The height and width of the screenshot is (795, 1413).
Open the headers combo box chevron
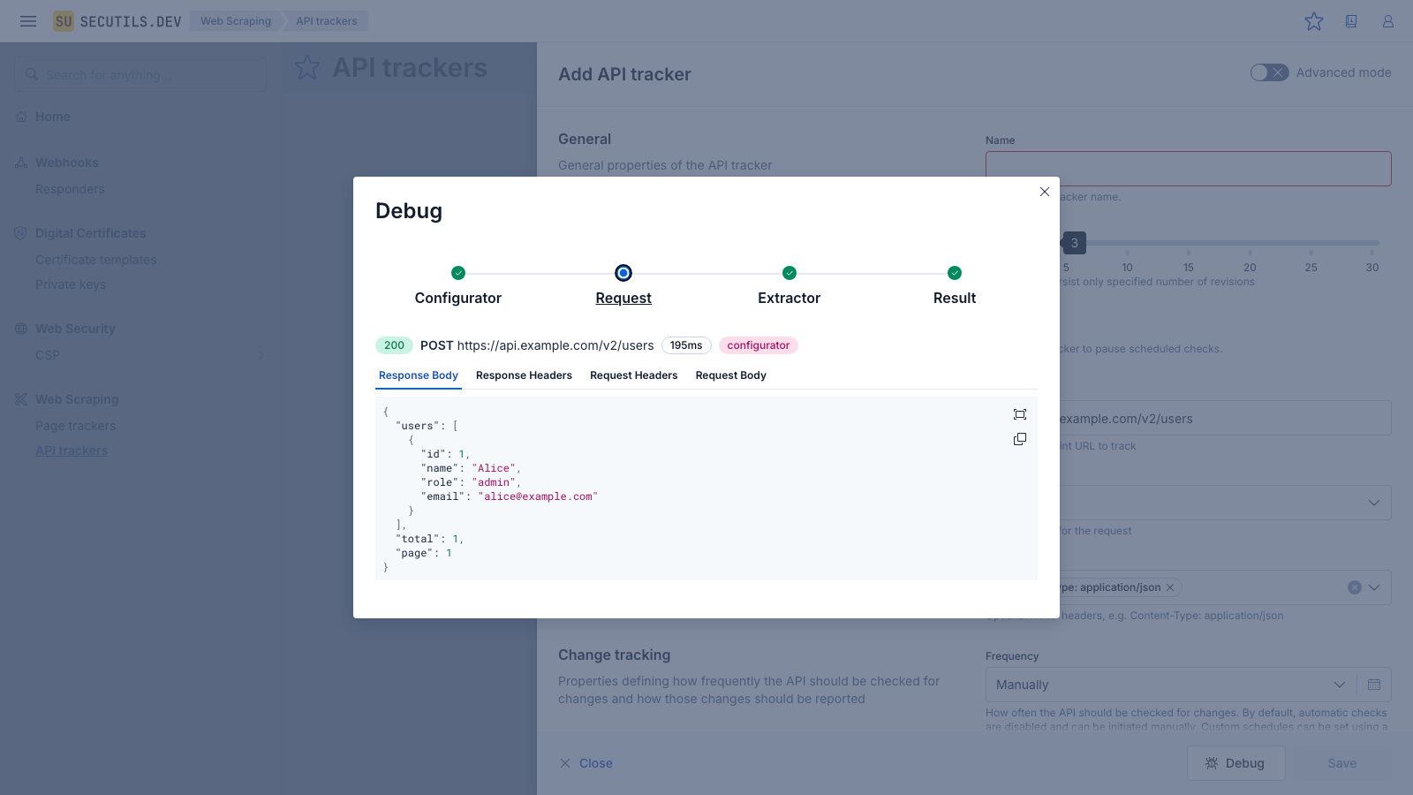1374,587
